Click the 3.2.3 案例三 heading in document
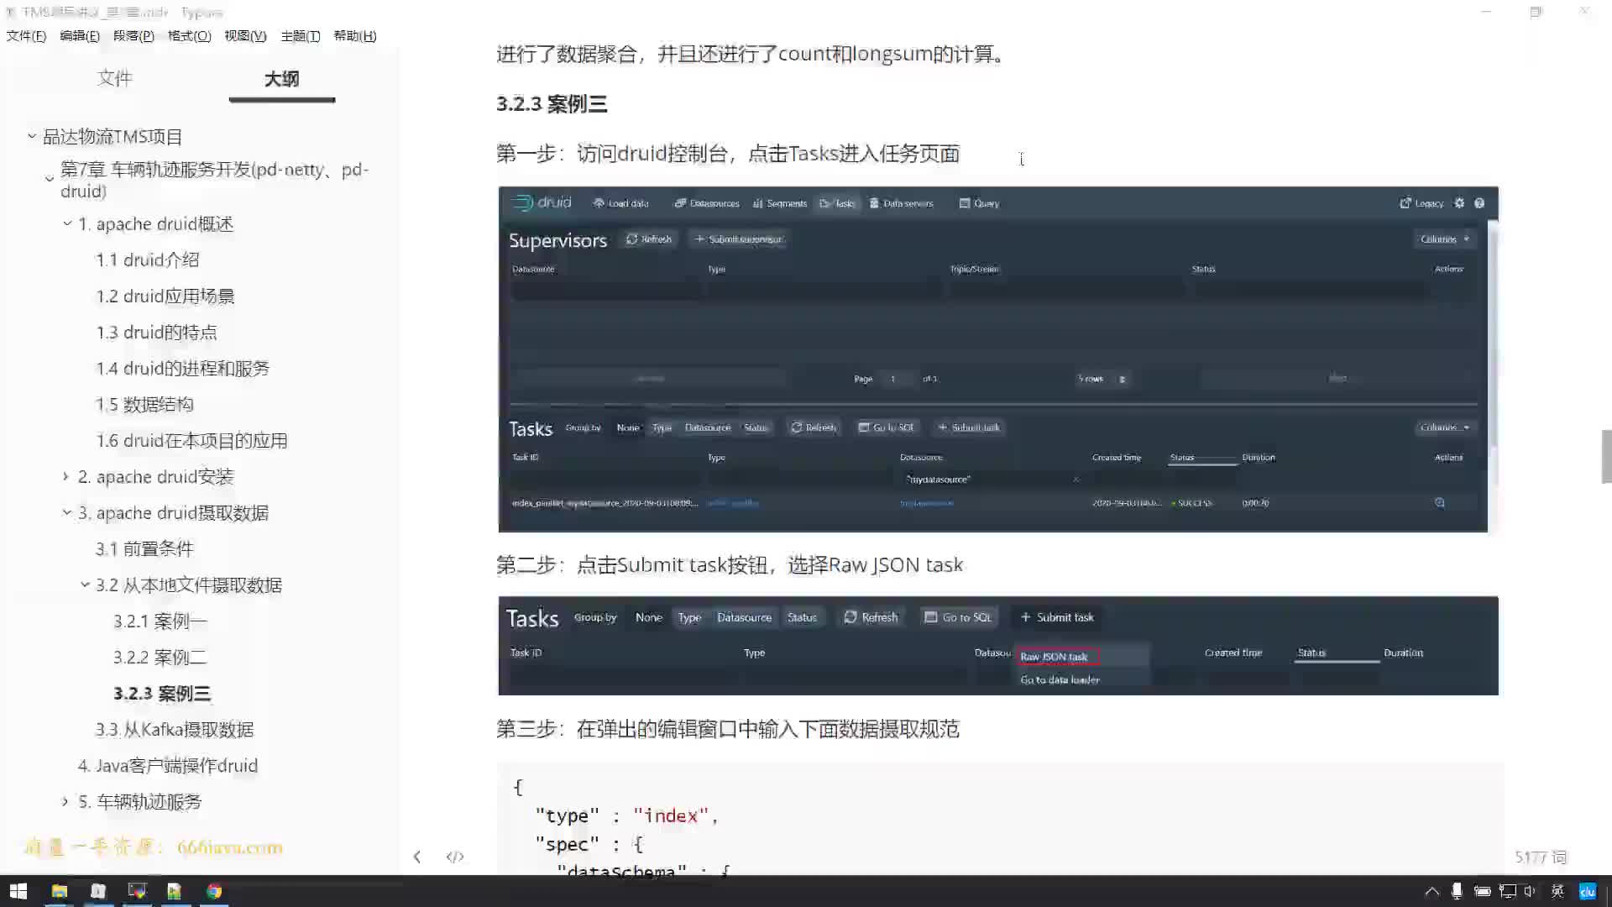This screenshot has width=1612, height=907. (552, 104)
